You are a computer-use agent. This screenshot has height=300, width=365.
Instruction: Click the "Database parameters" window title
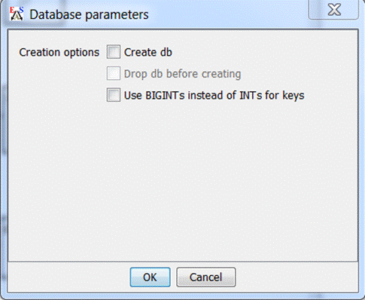tap(89, 14)
